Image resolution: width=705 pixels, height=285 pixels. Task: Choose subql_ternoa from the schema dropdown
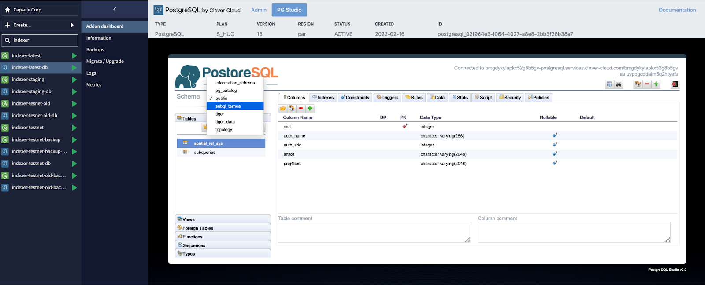tap(228, 106)
